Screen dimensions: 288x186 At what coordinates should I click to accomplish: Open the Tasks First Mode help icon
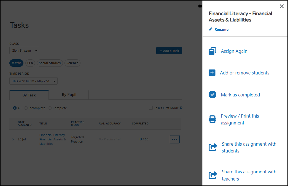[181, 108]
